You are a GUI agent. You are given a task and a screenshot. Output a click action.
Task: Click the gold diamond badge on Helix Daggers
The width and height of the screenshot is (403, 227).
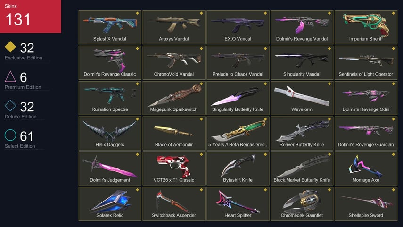(x=137, y=119)
